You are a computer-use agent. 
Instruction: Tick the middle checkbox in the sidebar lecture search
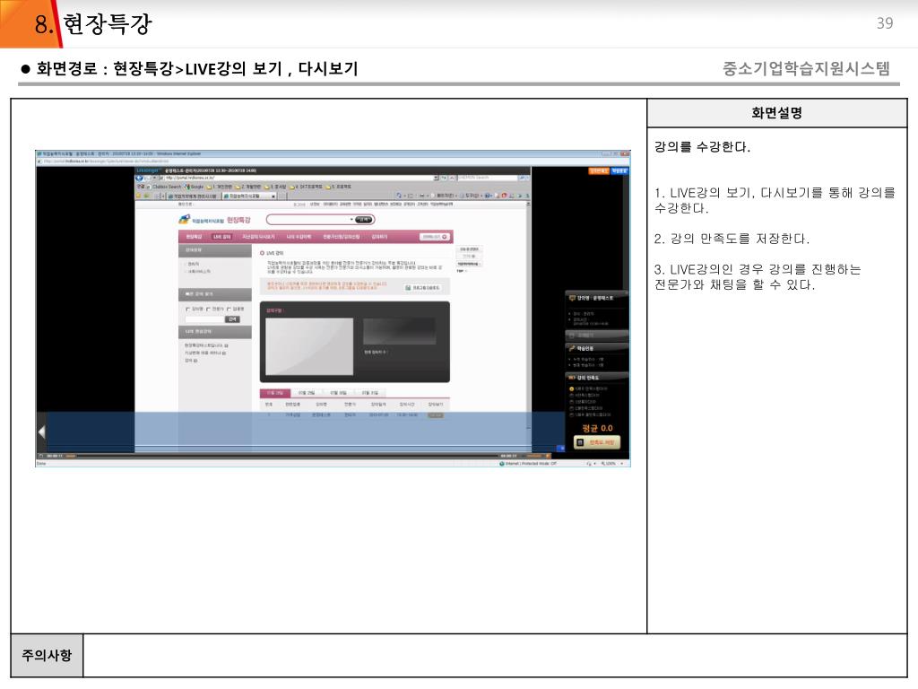[x=208, y=309]
